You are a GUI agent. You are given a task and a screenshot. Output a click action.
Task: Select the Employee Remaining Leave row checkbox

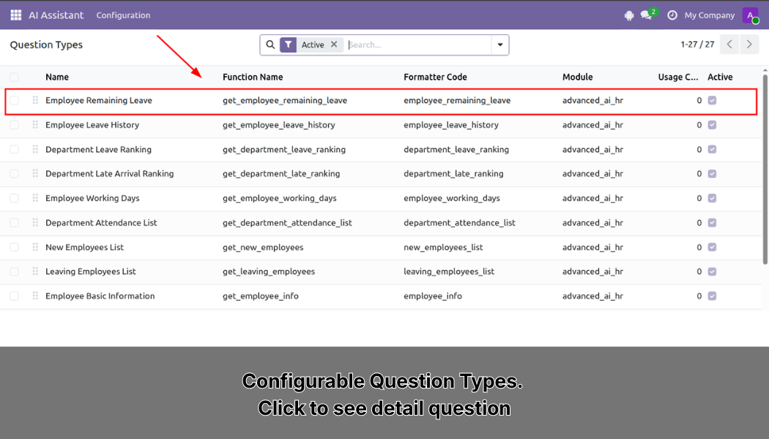coord(14,100)
